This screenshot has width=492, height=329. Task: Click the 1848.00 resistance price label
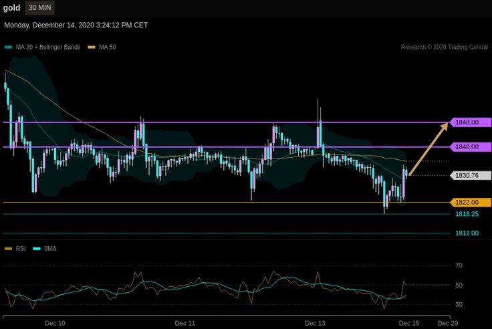click(471, 122)
